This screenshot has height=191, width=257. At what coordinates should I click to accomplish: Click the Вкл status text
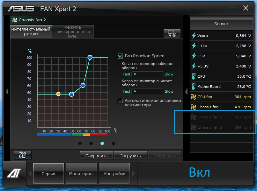(x=200, y=172)
